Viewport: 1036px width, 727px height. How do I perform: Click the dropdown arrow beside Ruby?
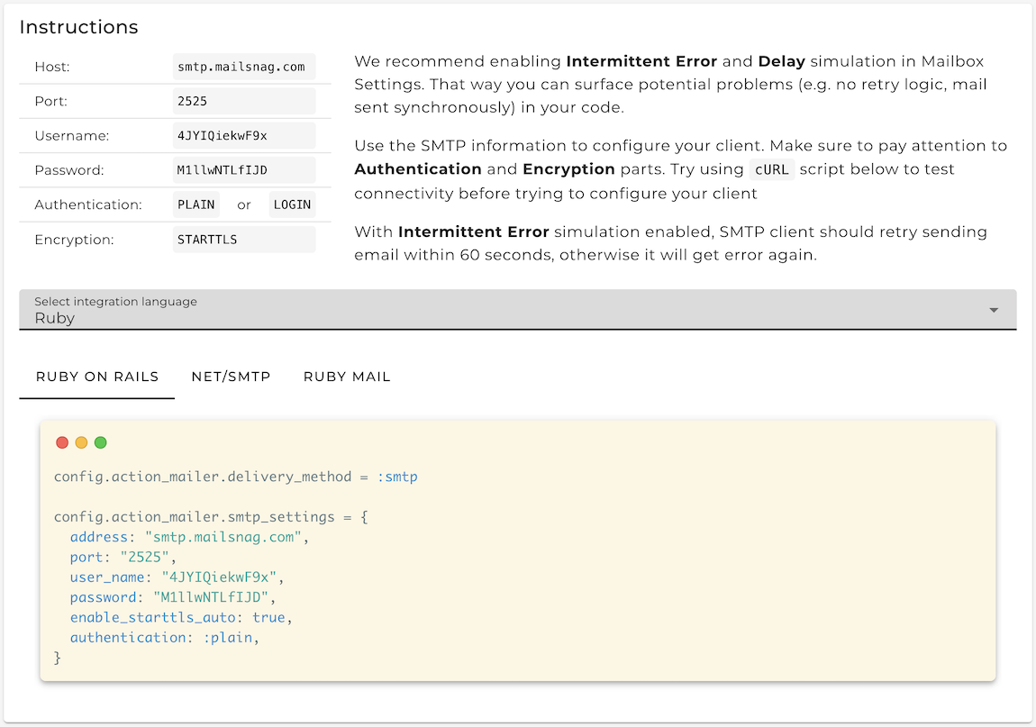point(993,310)
